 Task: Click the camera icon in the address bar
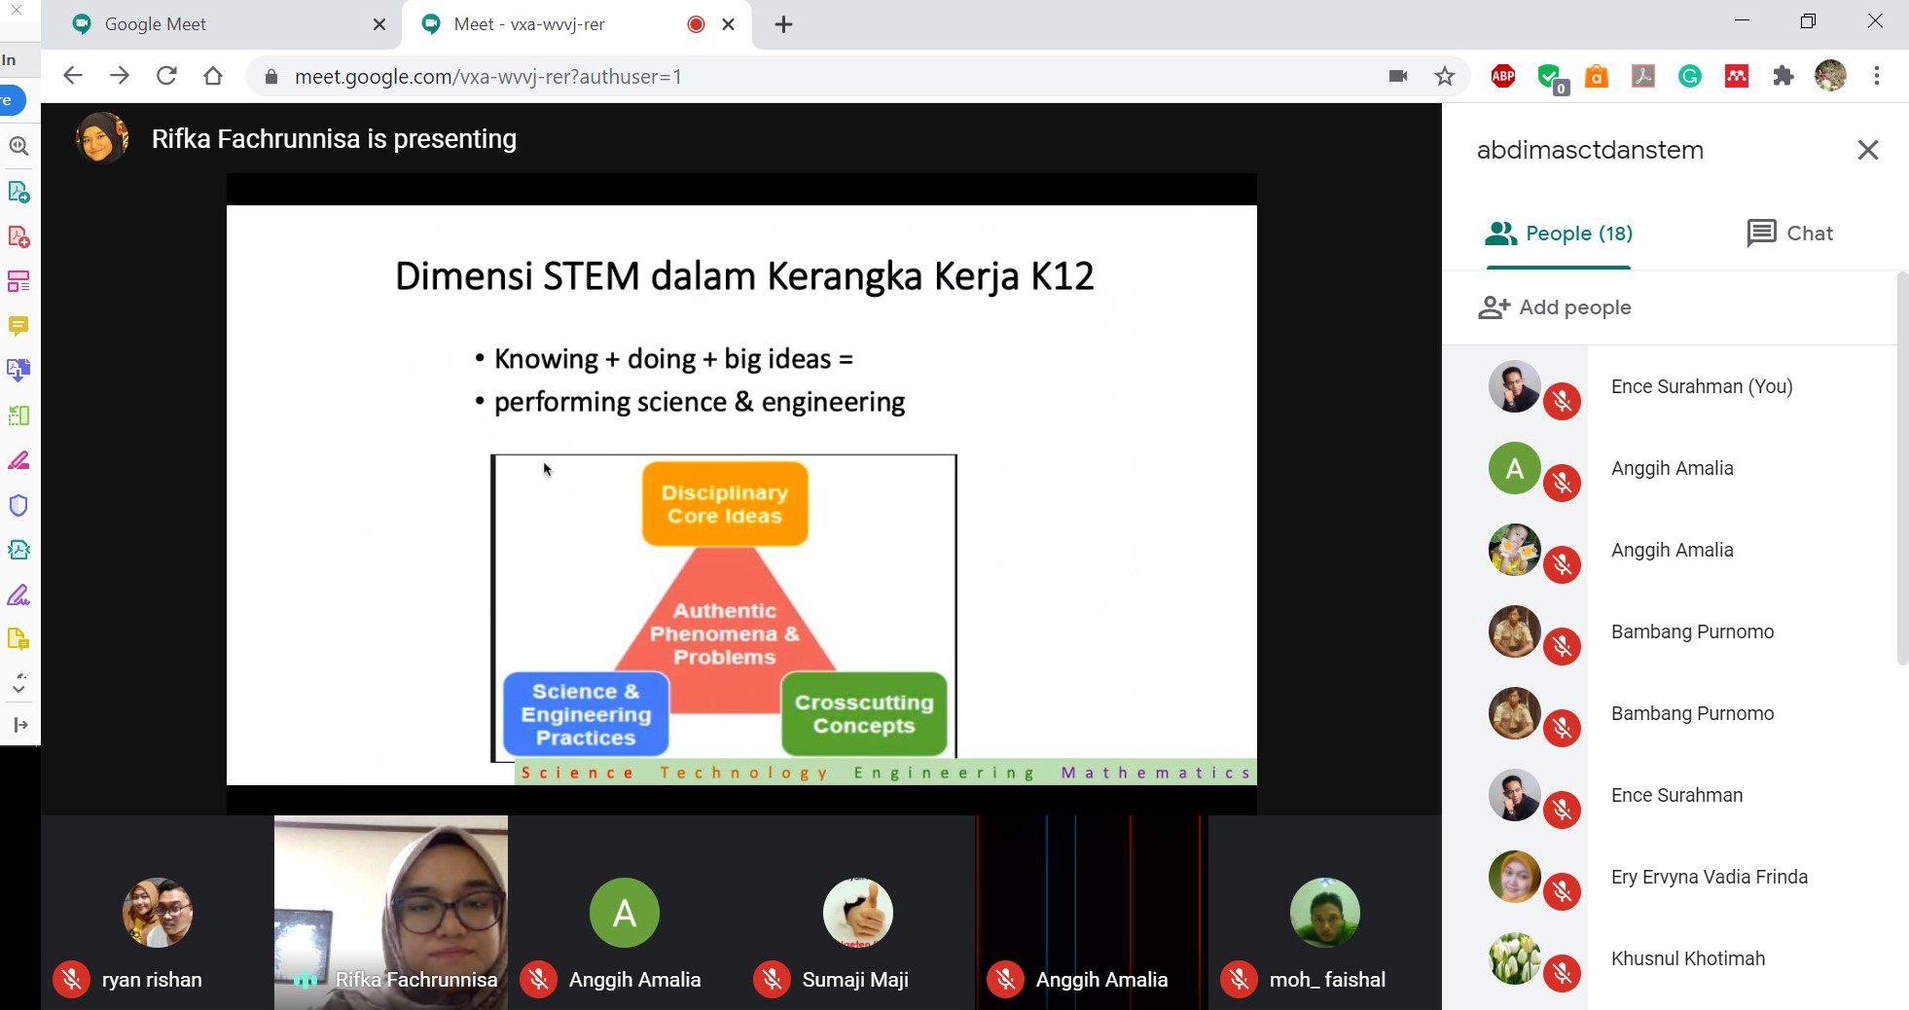pos(1398,76)
